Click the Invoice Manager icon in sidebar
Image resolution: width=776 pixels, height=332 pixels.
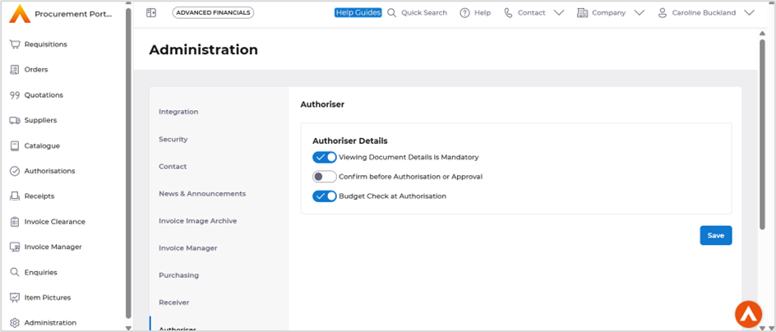pyautogui.click(x=14, y=247)
